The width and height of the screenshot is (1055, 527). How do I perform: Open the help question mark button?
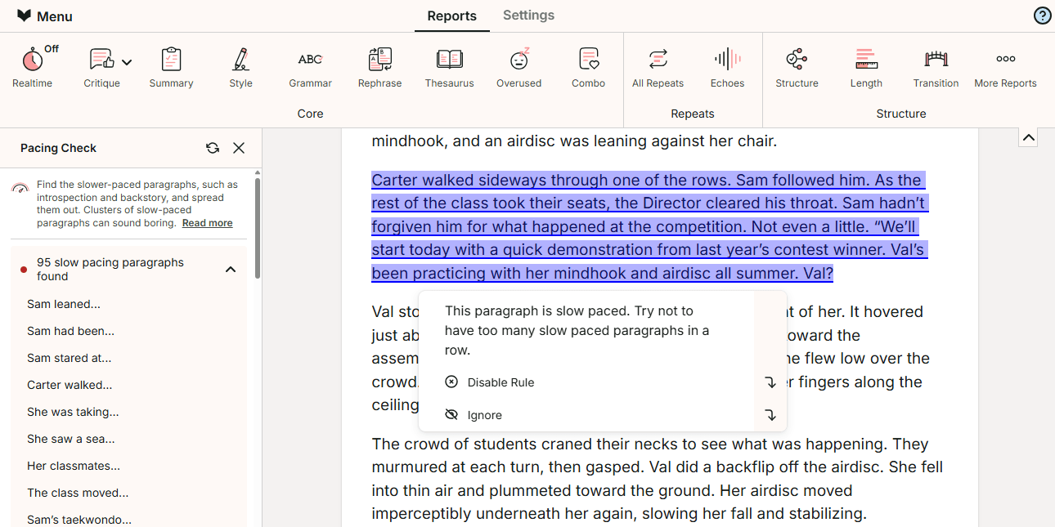coord(1042,15)
